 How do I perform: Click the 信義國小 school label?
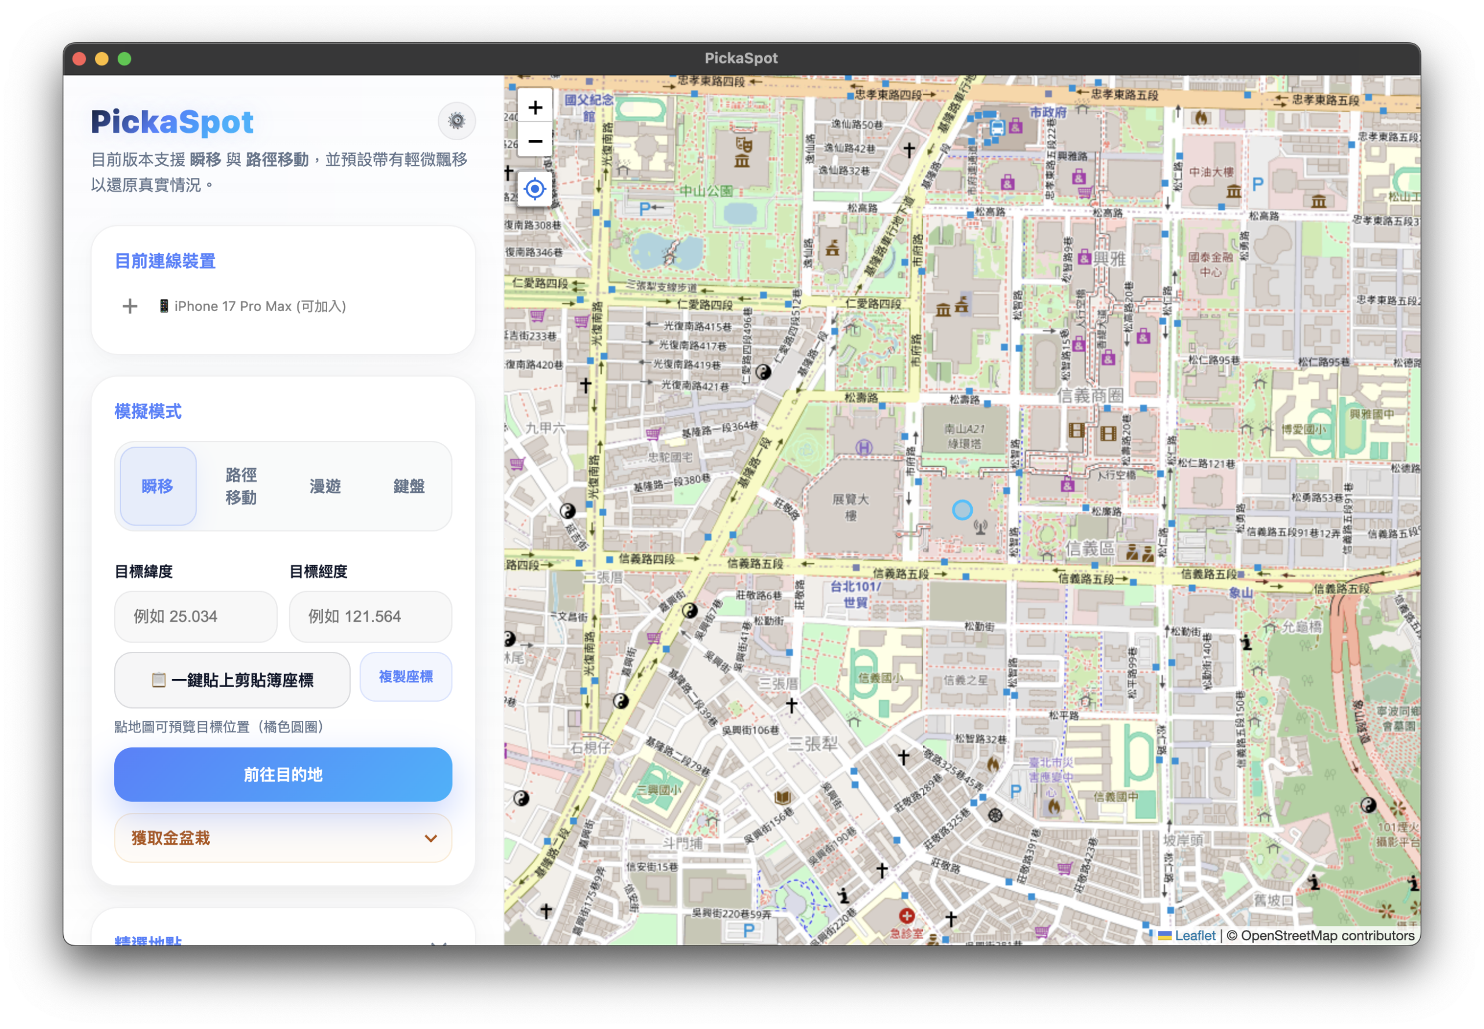pyautogui.click(x=880, y=678)
